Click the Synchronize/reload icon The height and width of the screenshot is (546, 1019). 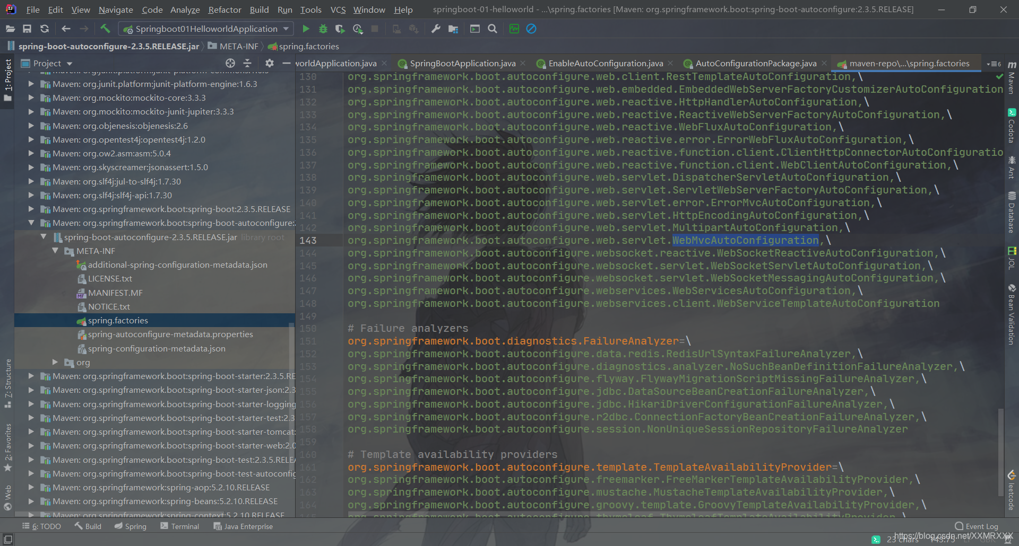coord(45,29)
